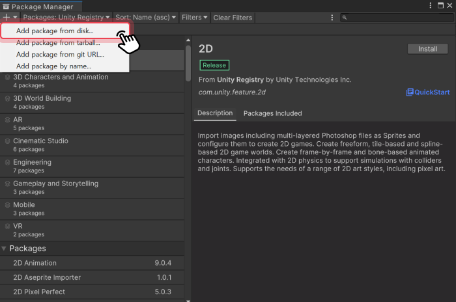The height and width of the screenshot is (302, 456).
Task: Select Add package by name option
Action: tap(53, 66)
